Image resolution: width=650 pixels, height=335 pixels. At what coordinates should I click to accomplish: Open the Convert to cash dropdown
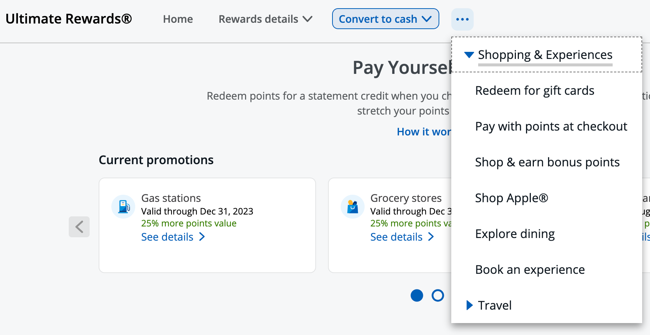coord(385,19)
